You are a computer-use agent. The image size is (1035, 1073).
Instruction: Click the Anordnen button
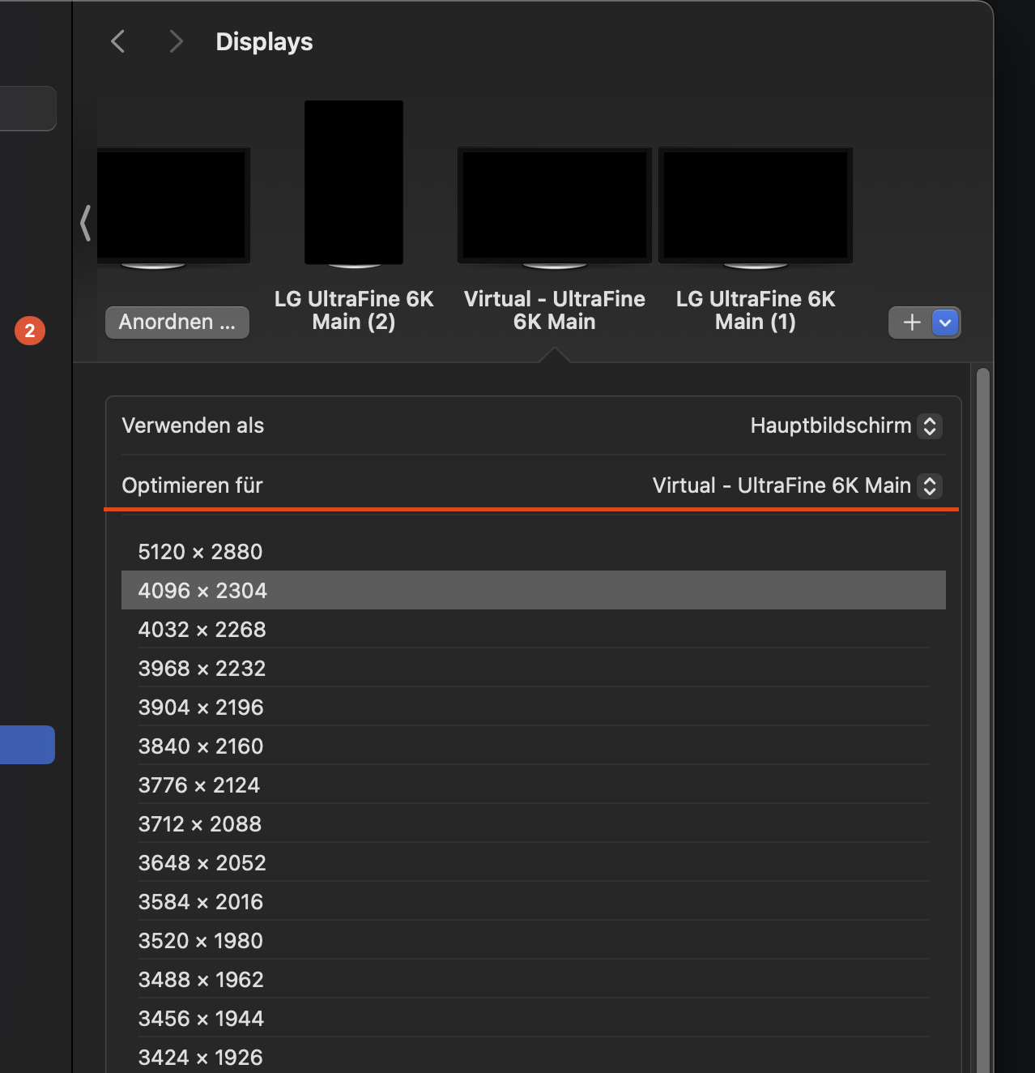(x=177, y=323)
